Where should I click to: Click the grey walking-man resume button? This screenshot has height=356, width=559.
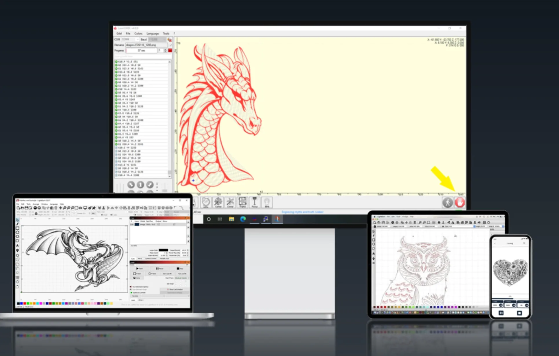448,202
